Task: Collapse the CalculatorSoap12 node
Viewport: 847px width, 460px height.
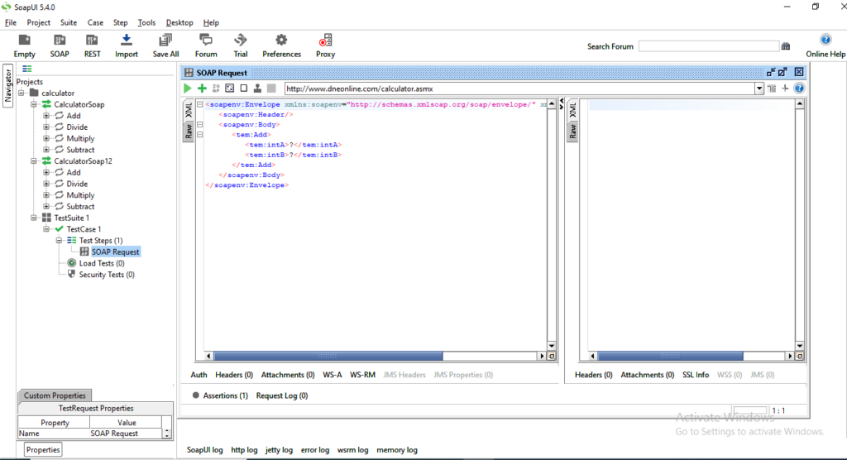Action: click(x=33, y=161)
